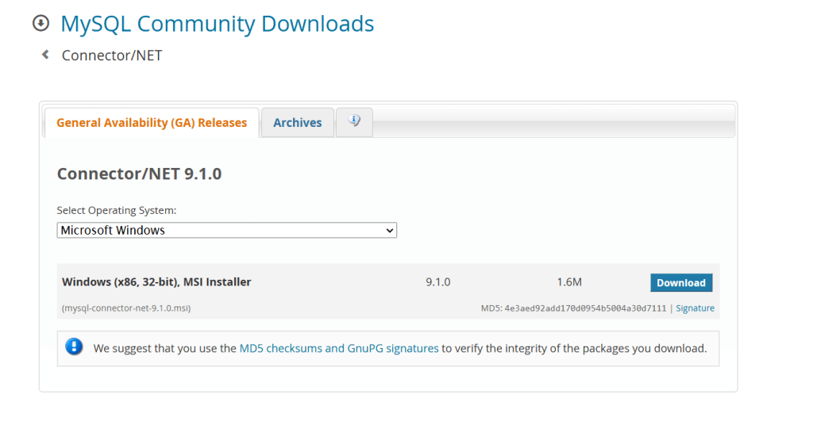
Task: Open the Archives tab
Action: coord(298,123)
